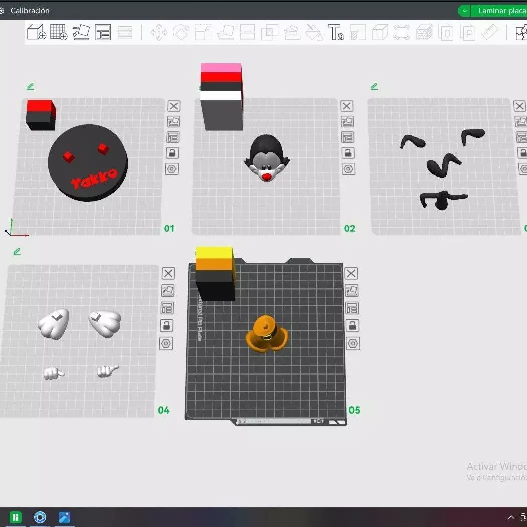Remove plate 02 with its X icon
Screen dimensions: 527x527
[x=347, y=106]
